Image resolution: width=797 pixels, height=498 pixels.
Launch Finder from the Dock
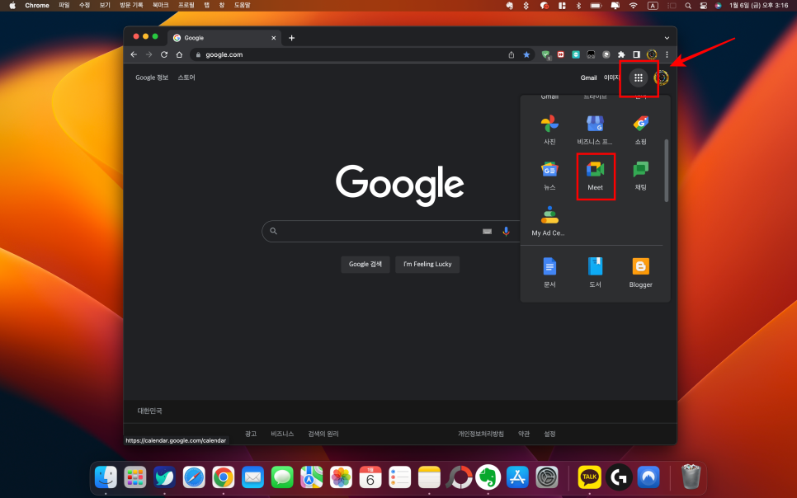click(106, 477)
